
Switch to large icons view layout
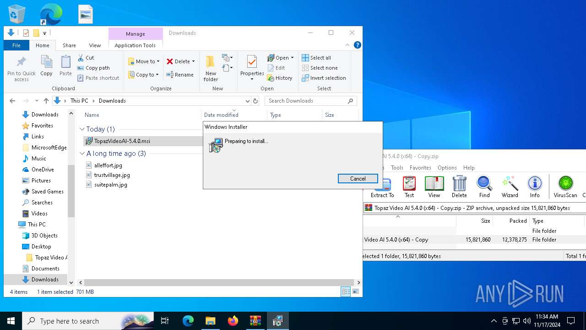[x=356, y=291]
